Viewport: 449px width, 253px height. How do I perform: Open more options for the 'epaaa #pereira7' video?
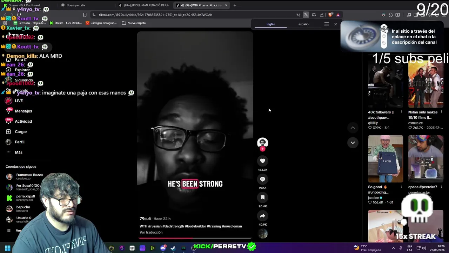point(441,187)
